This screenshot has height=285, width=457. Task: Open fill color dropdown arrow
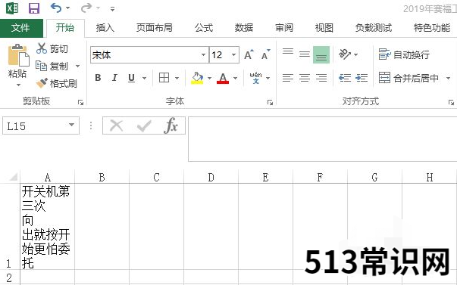209,78
